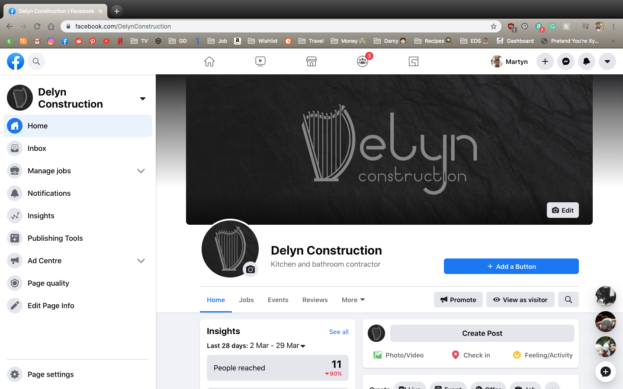Click the page search magnifier button
Image resolution: width=623 pixels, height=389 pixels.
tap(568, 300)
